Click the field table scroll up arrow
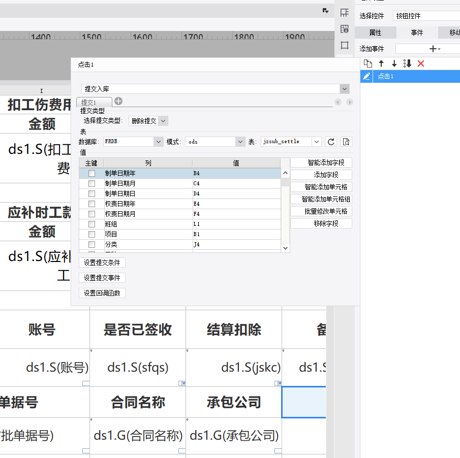460x458 pixels. (285, 173)
